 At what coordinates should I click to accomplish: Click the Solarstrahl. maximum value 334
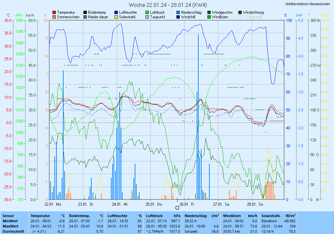pyautogui.click(x=293, y=226)
